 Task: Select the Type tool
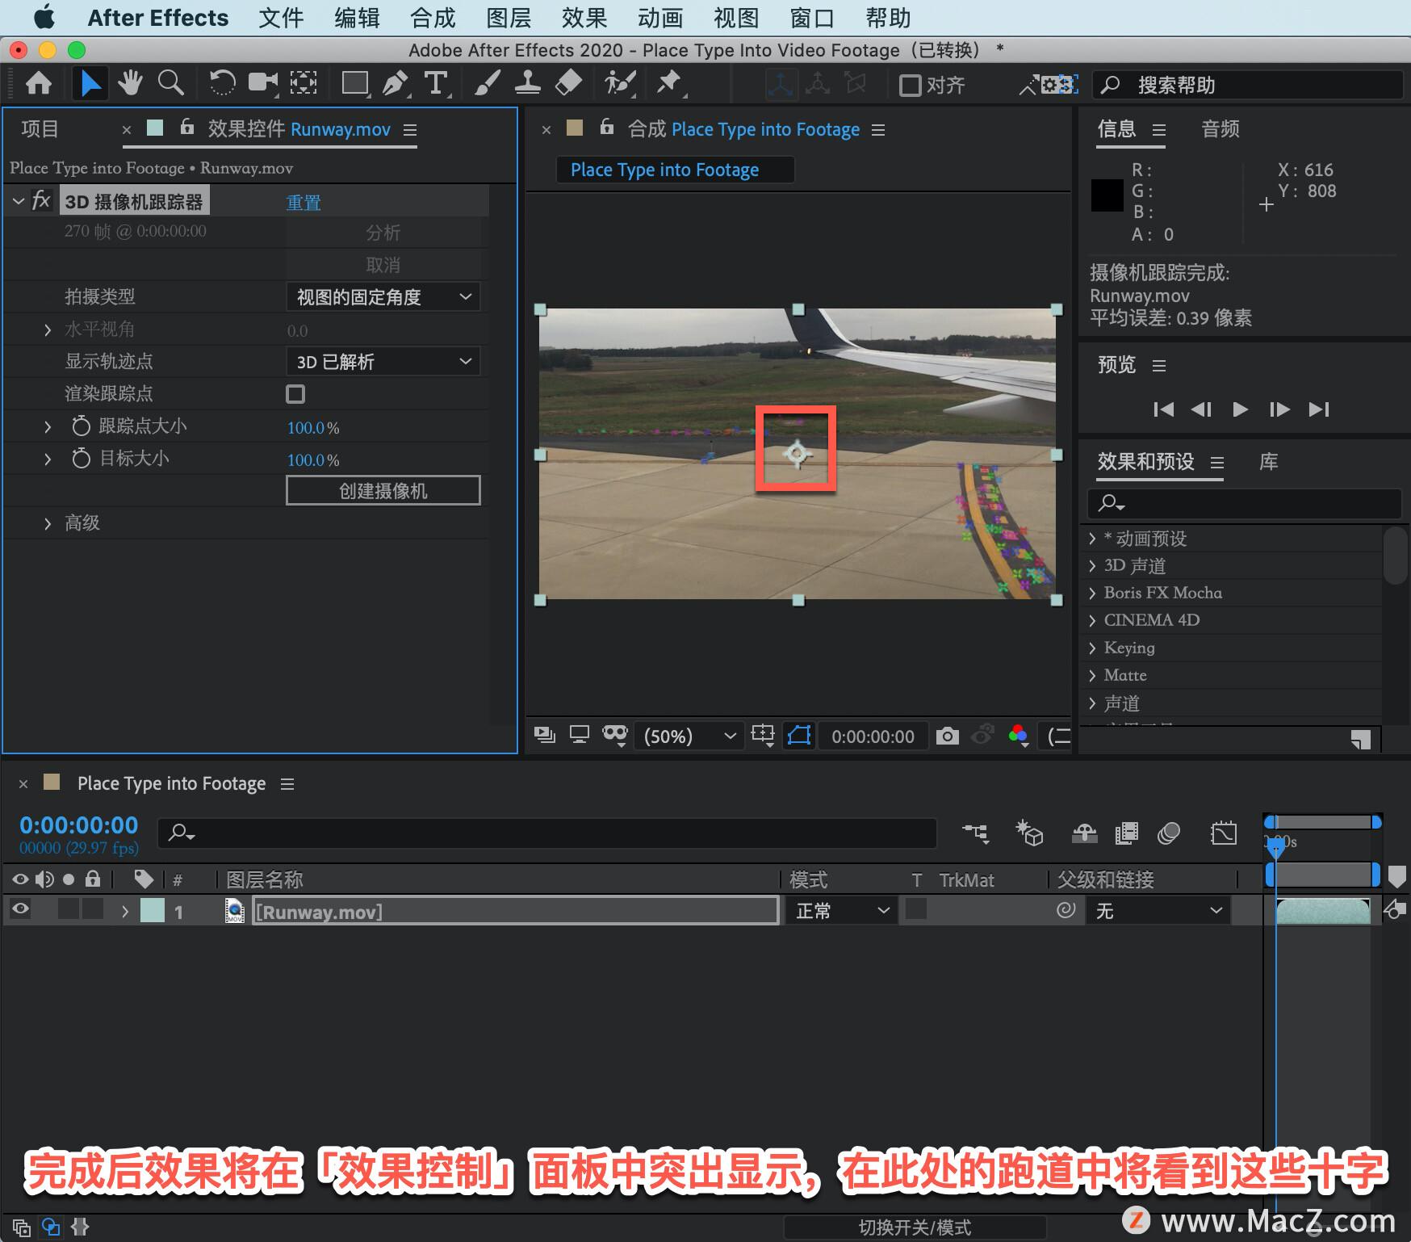(x=436, y=83)
